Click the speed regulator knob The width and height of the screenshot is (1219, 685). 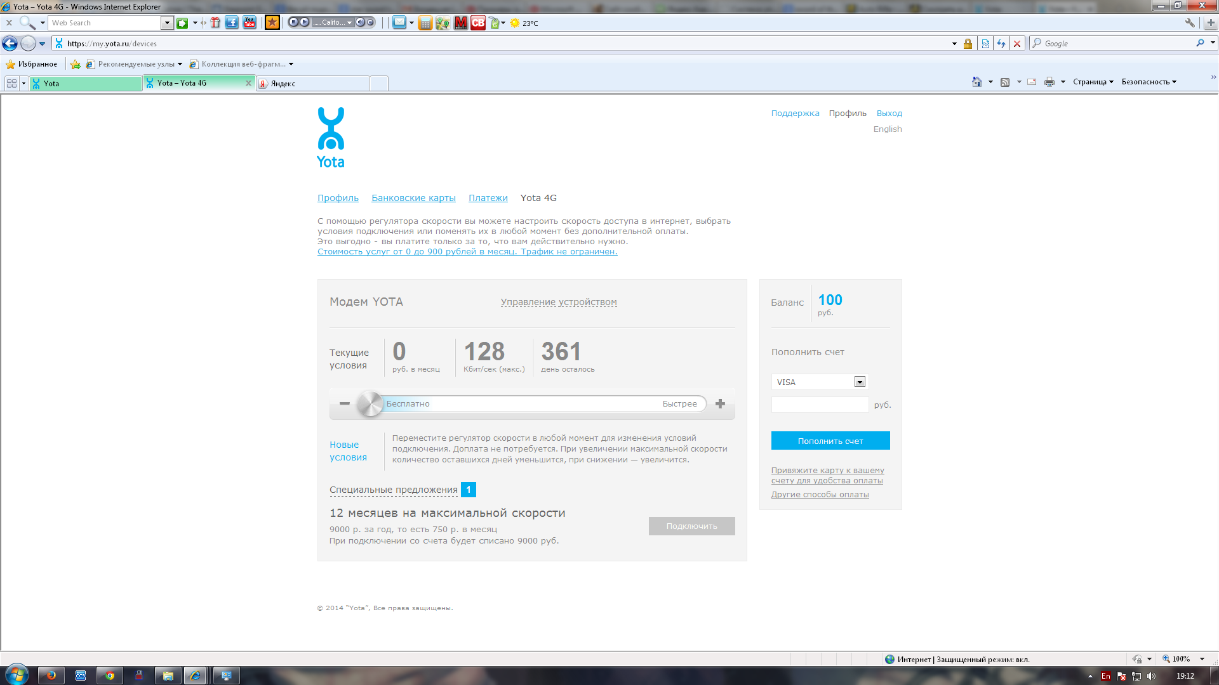370,404
